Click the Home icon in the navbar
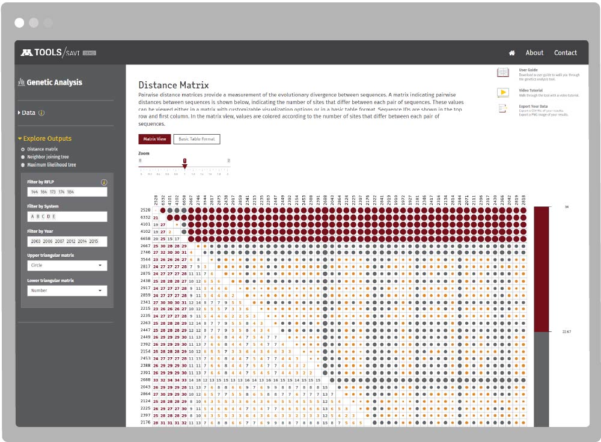The width and height of the screenshot is (601, 442). 511,53
